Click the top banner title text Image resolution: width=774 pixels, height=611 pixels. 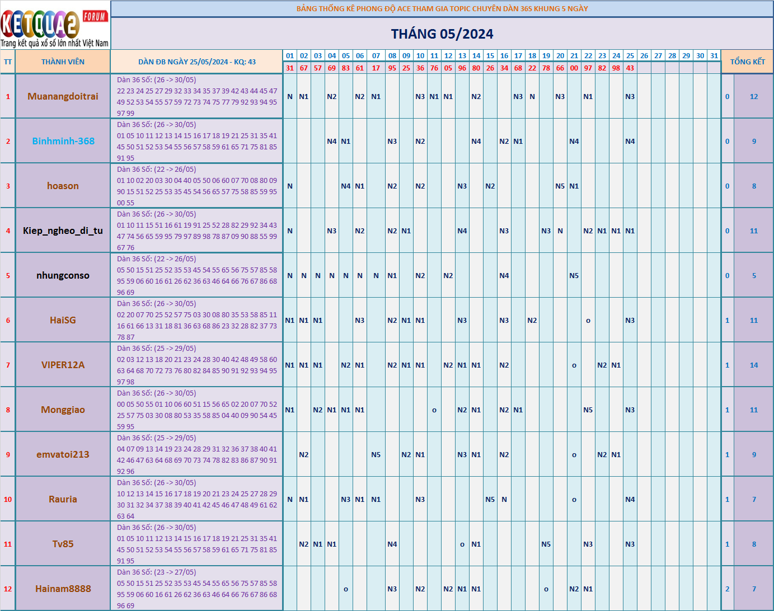(x=442, y=9)
